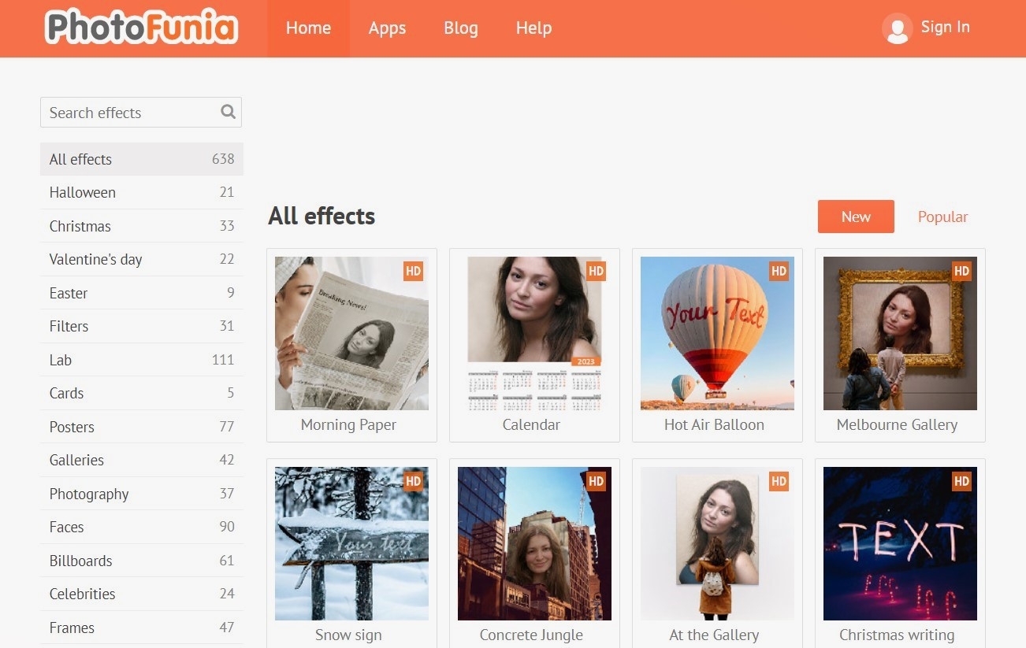Click the HD badge on Hot Air Balloon
Image resolution: width=1026 pixels, height=648 pixels.
point(778,271)
